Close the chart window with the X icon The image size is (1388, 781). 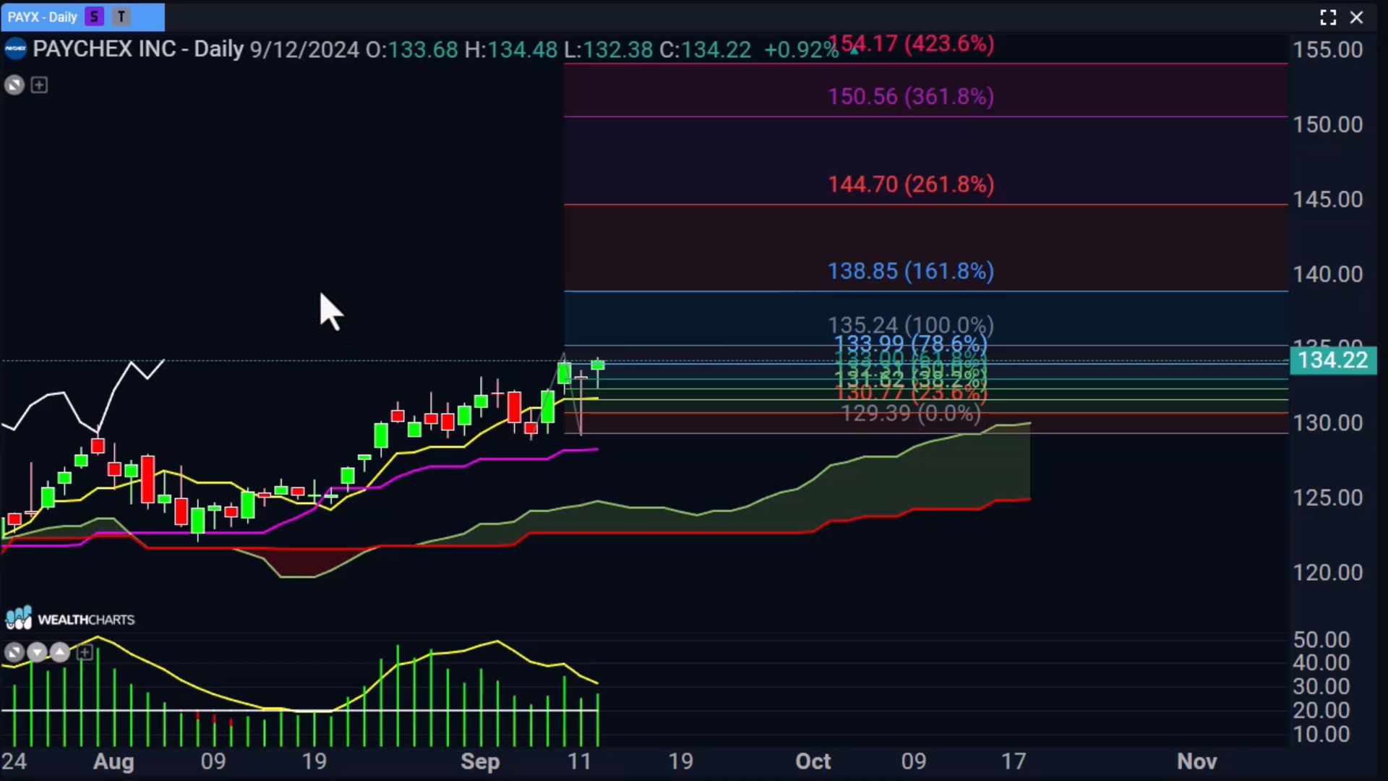[1357, 17]
